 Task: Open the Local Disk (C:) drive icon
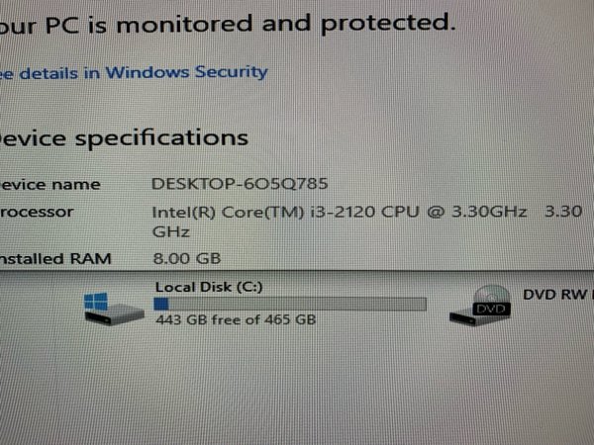click(x=113, y=309)
